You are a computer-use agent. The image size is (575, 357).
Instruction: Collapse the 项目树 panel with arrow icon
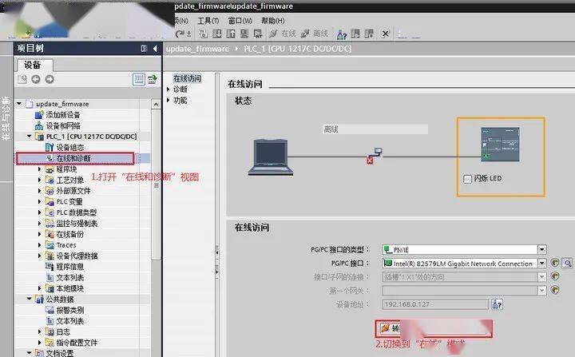pyautogui.click(x=153, y=49)
